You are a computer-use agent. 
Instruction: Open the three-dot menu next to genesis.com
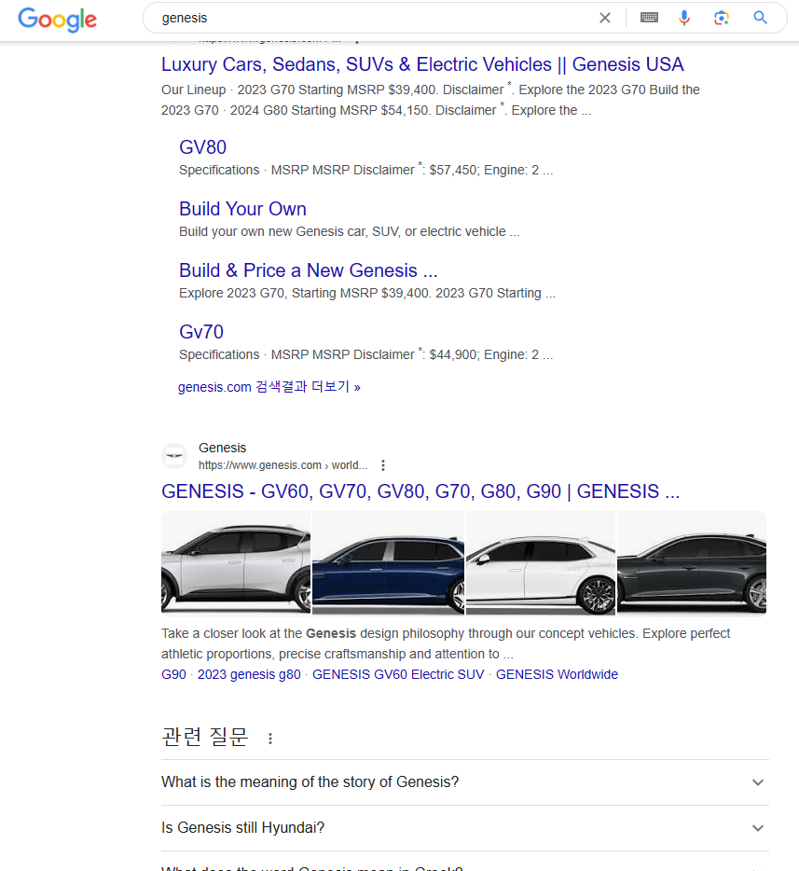coord(383,465)
